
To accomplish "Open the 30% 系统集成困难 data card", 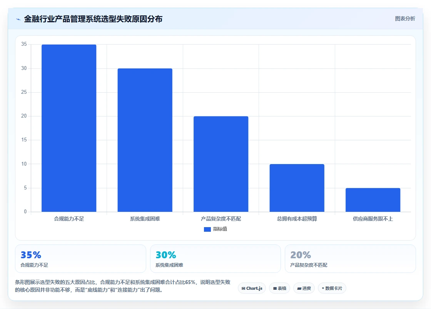I will tap(215, 259).
